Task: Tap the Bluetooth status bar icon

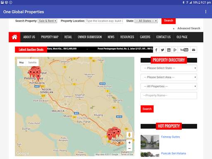Action: [183, 2]
